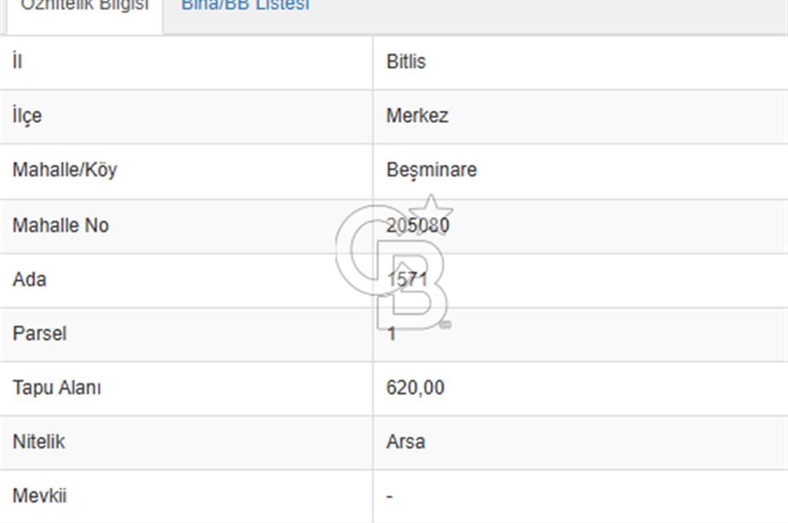Select the Mahalle/Köy label
Image resolution: width=788 pixels, height=523 pixels.
[x=65, y=170]
